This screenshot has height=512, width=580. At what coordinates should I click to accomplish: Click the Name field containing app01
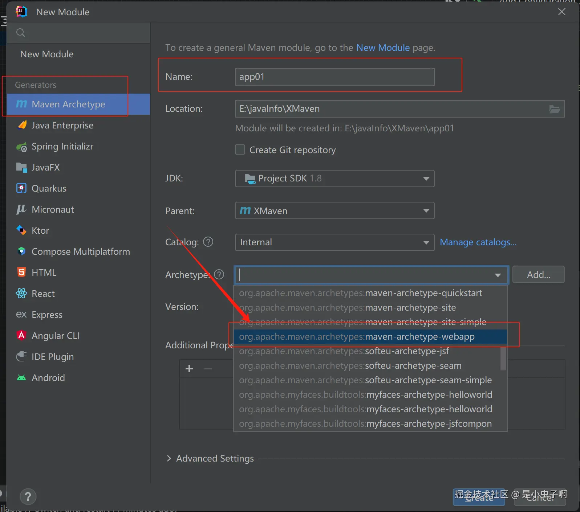[x=334, y=77]
